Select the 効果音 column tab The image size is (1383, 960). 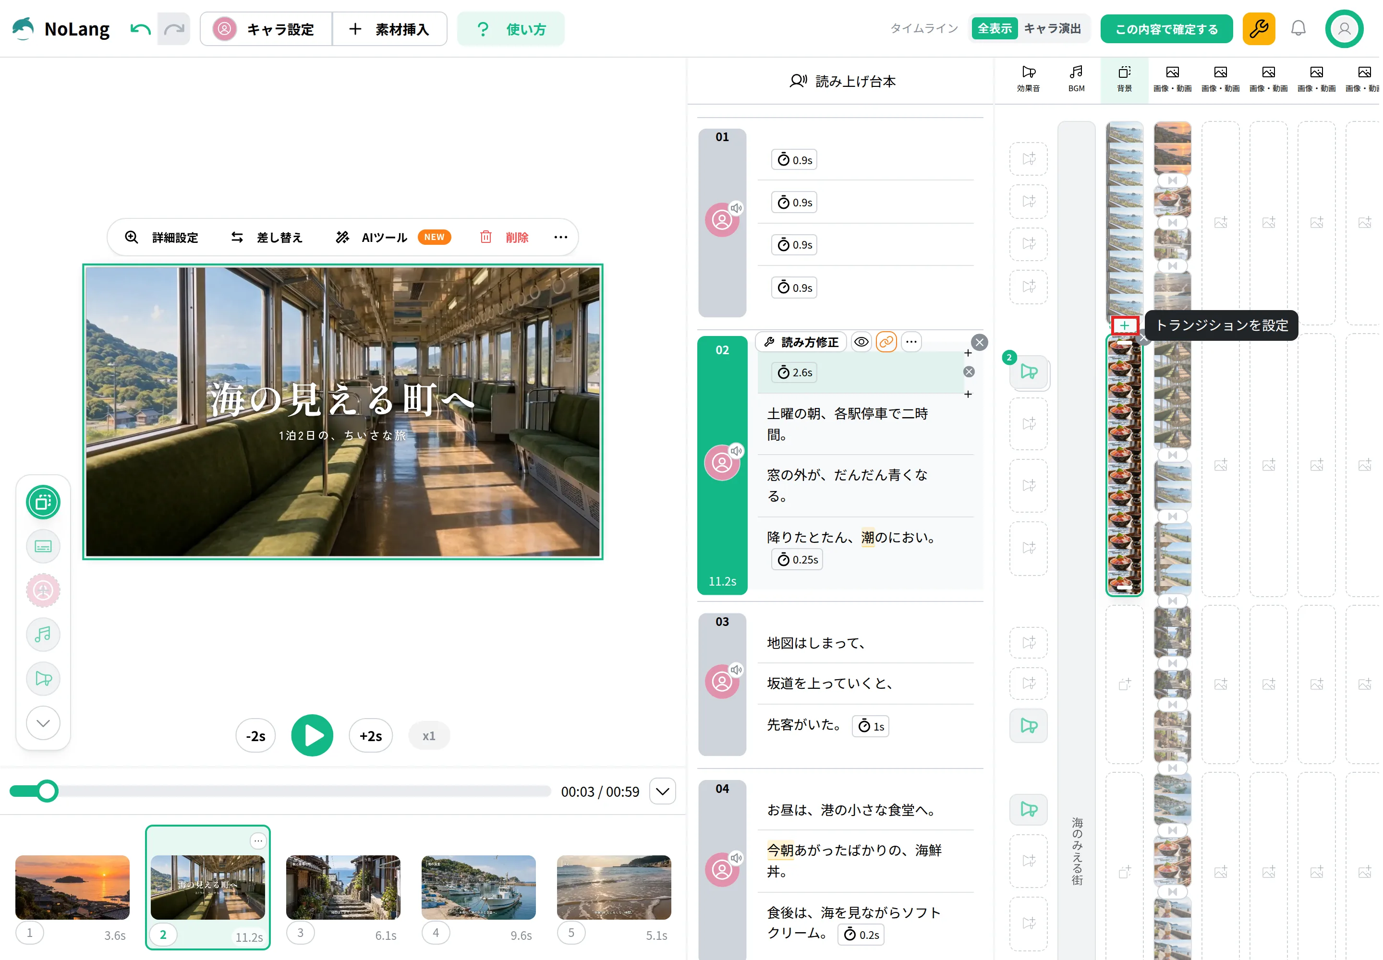pyautogui.click(x=1028, y=79)
